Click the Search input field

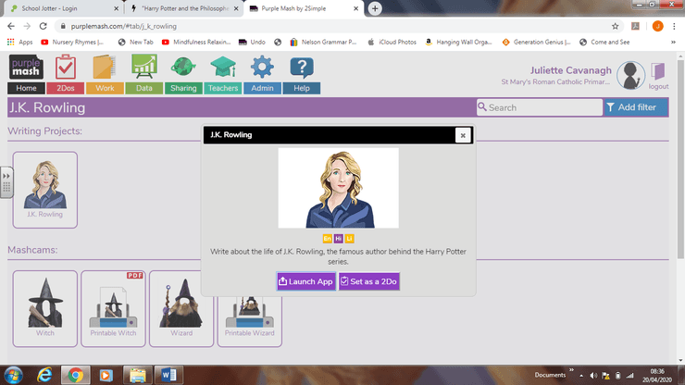540,107
